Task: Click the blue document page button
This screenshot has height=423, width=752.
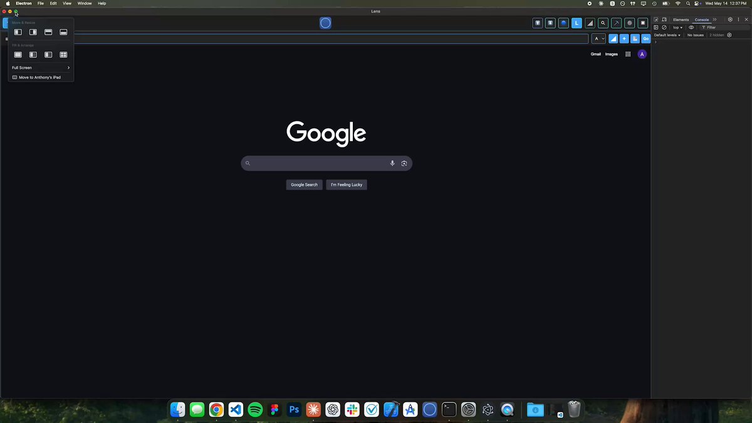Action: pyautogui.click(x=635, y=39)
